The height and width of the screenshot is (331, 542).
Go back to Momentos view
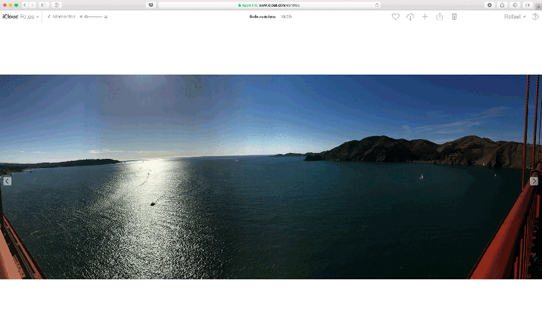click(62, 17)
